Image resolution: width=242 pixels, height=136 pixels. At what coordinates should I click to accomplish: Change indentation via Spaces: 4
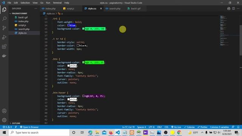(141, 127)
